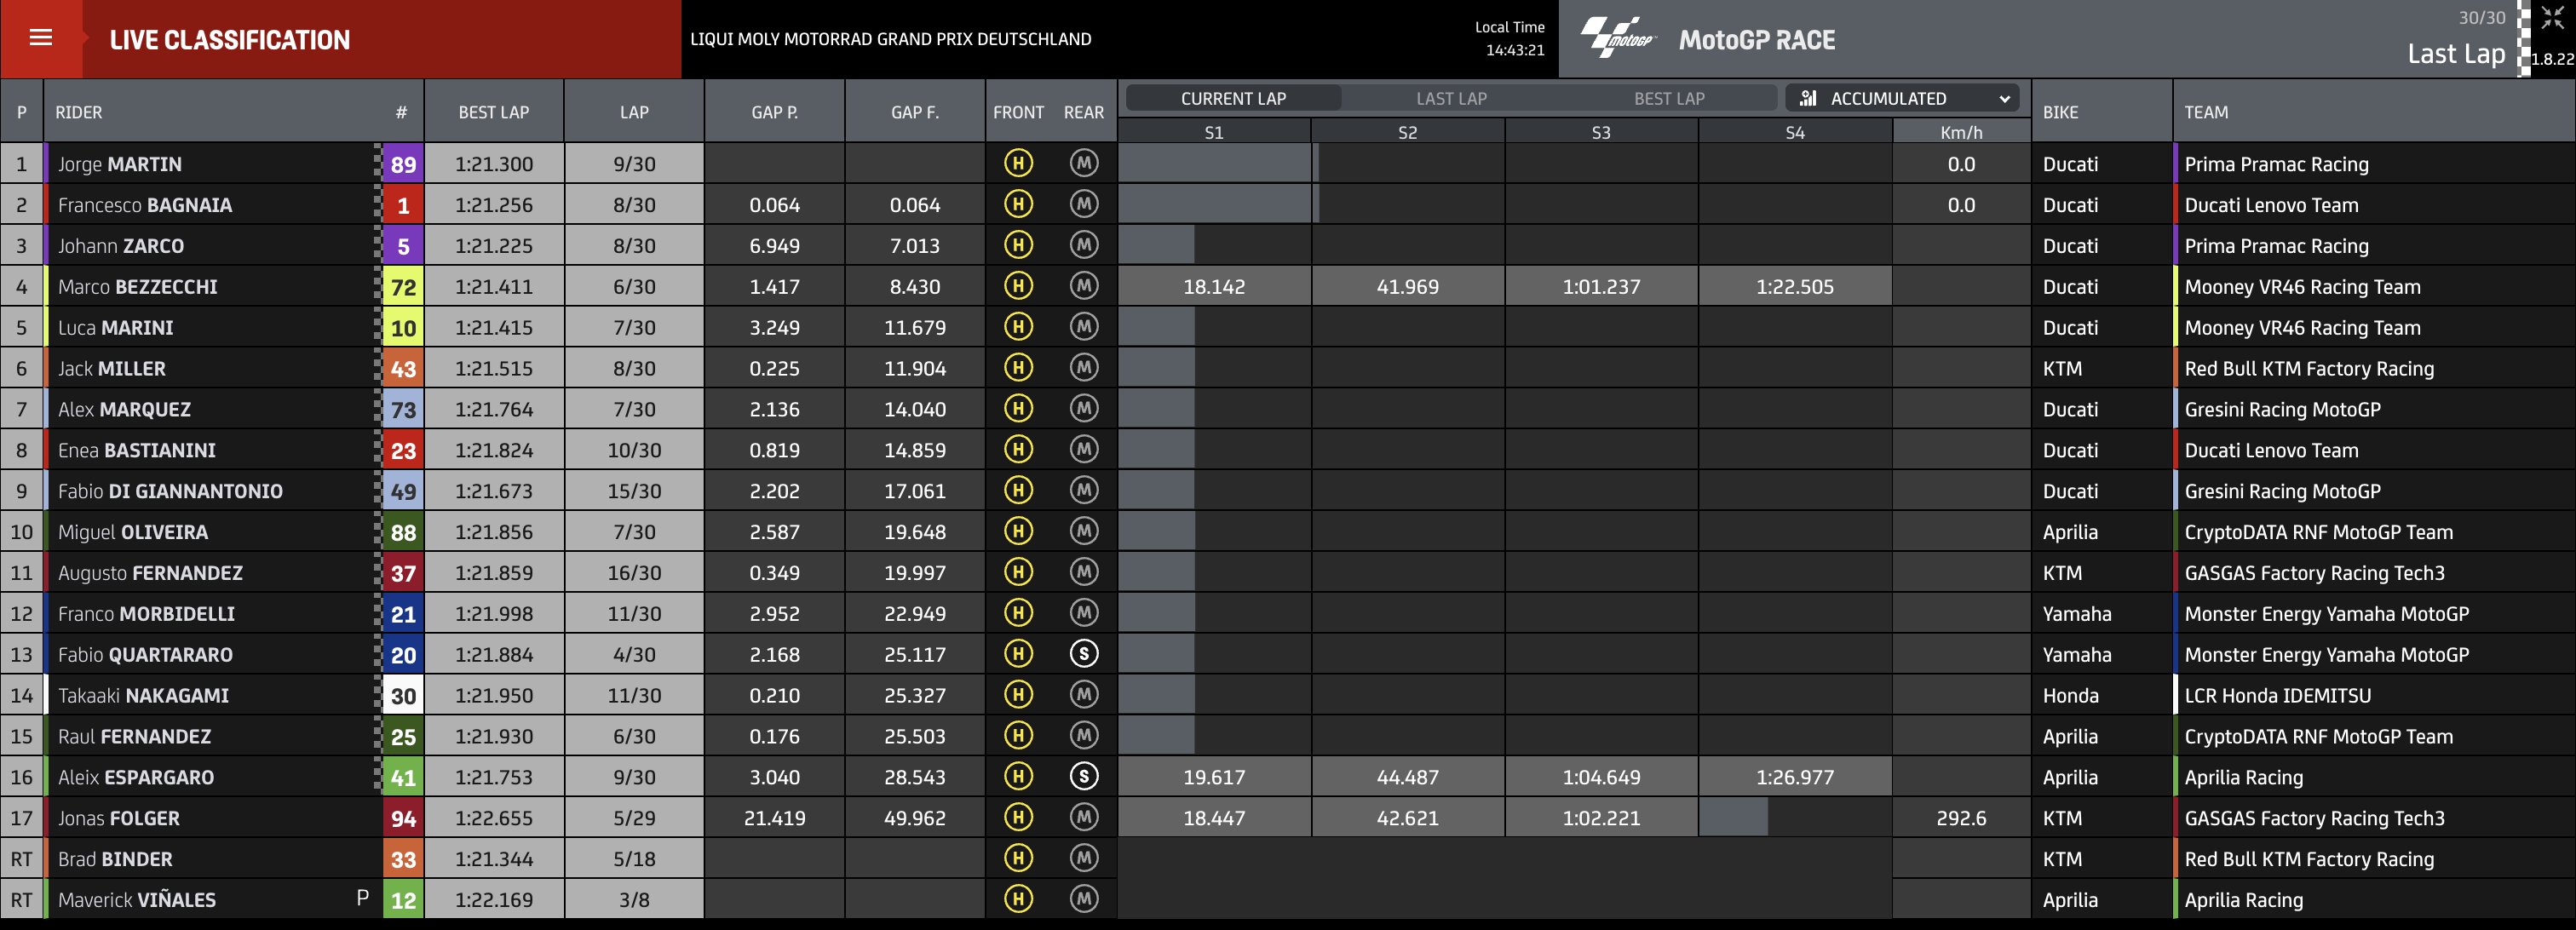Click the MotoGP logo
2576x930 pixels.
(x=1618, y=38)
